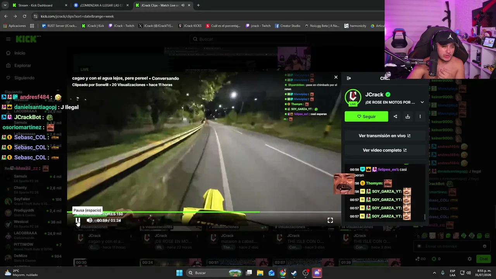This screenshot has height=279, width=496.
Task: Open the tab search dropdown arrow
Action: coord(5,5)
